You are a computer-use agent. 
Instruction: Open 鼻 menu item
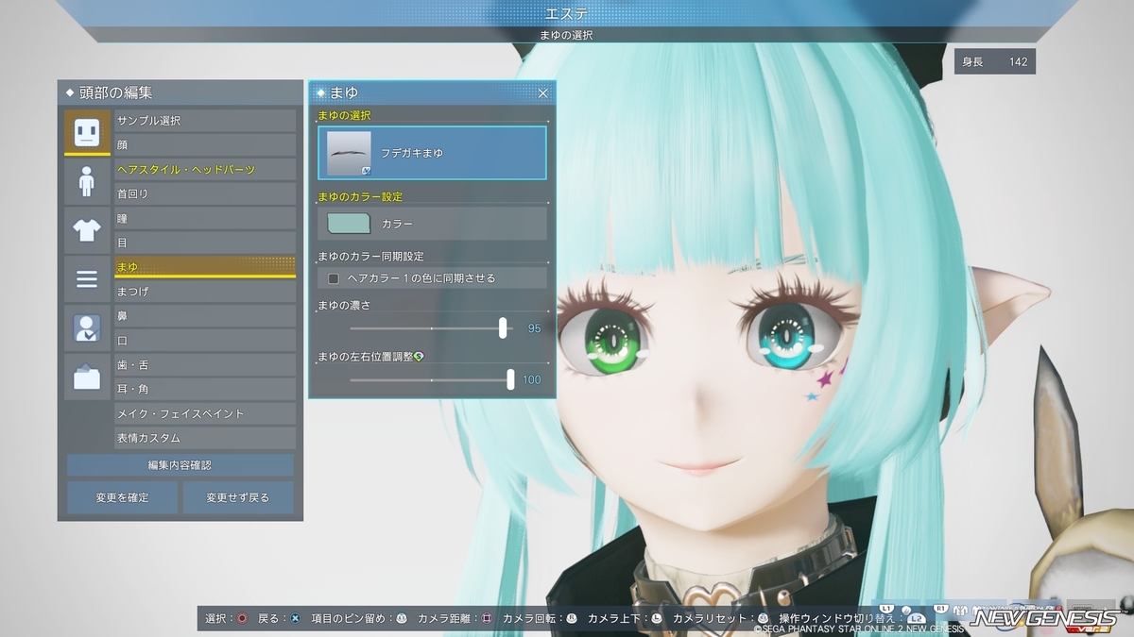[205, 316]
